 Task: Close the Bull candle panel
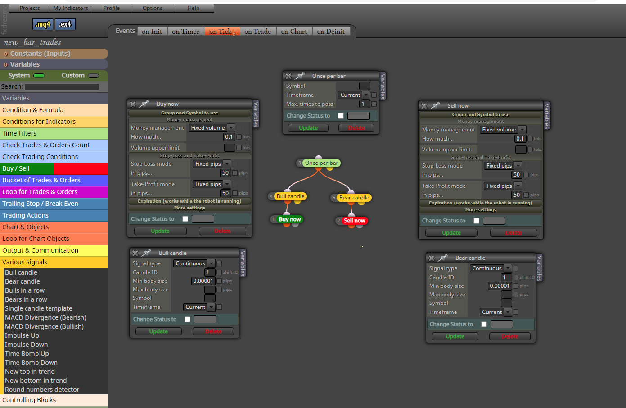[135, 253]
